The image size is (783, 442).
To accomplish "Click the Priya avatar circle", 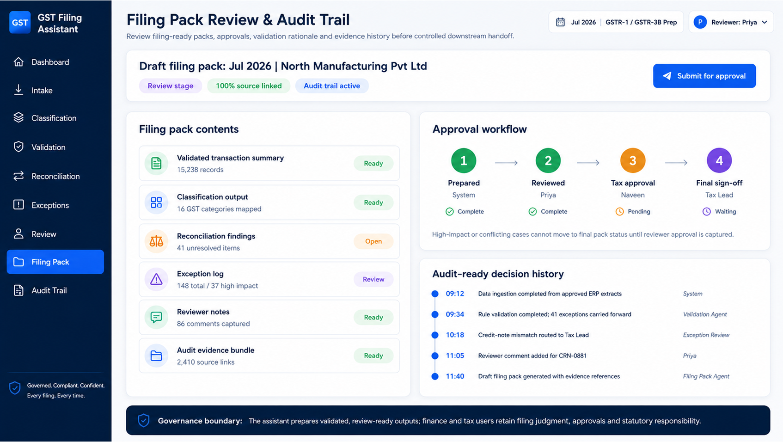I will pyautogui.click(x=700, y=22).
